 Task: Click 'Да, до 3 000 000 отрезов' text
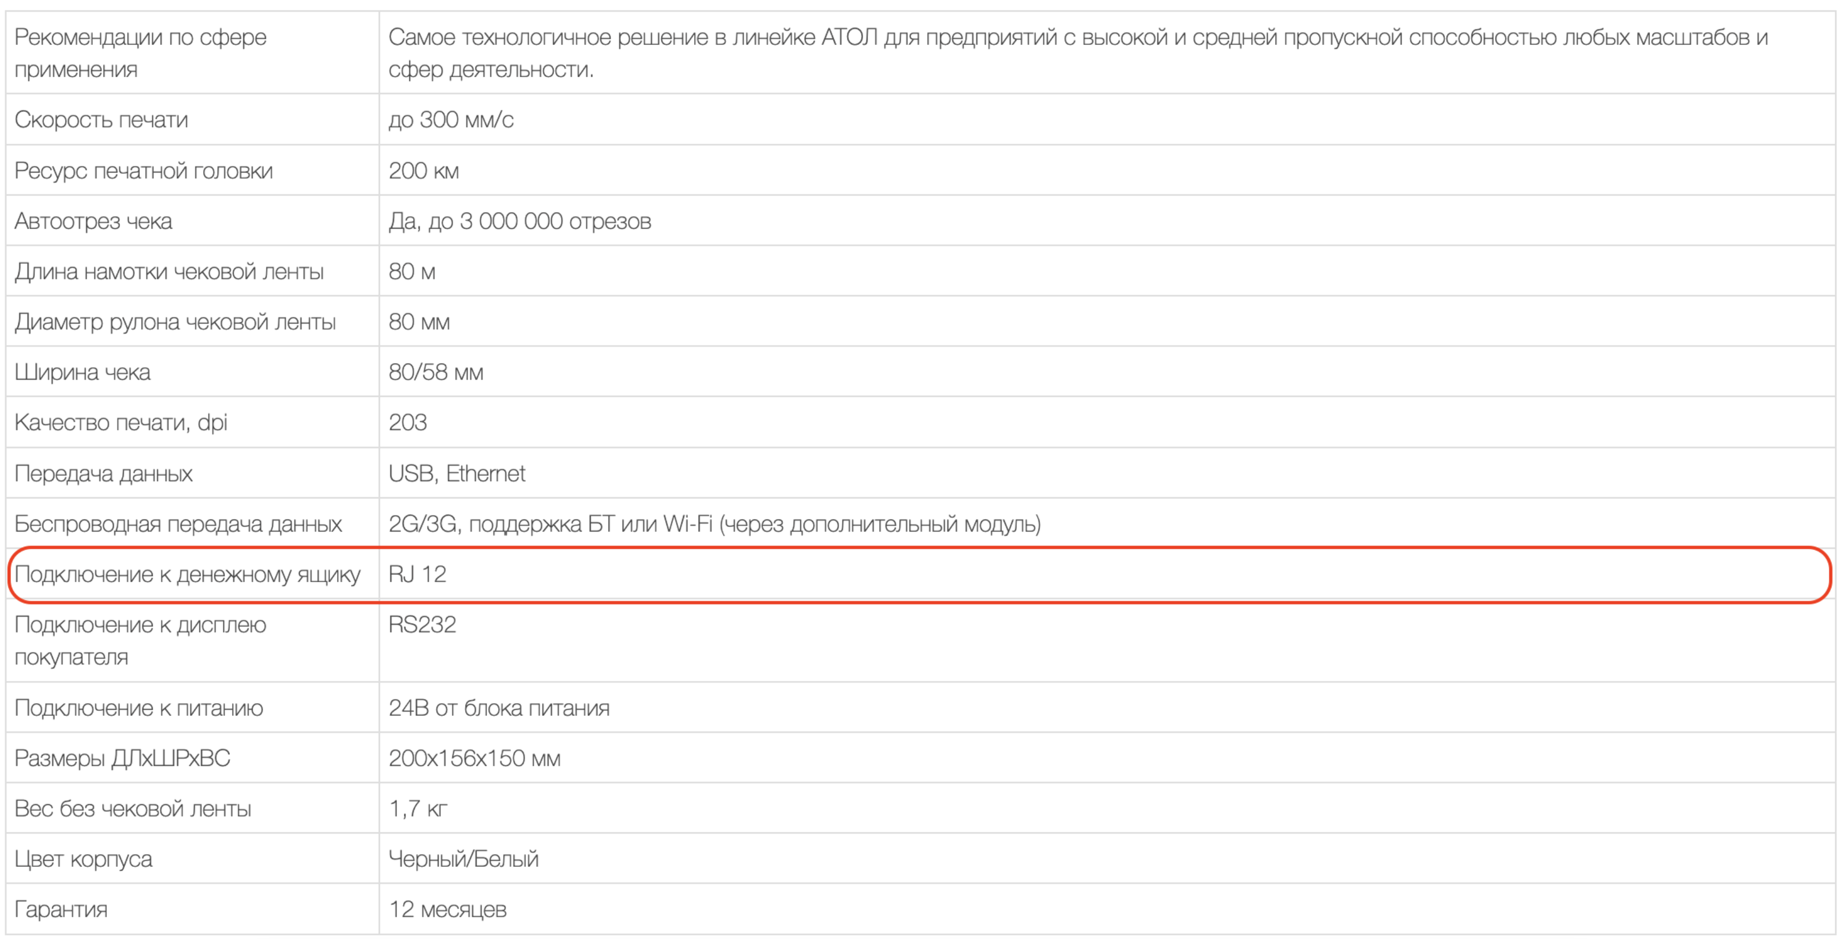520,221
